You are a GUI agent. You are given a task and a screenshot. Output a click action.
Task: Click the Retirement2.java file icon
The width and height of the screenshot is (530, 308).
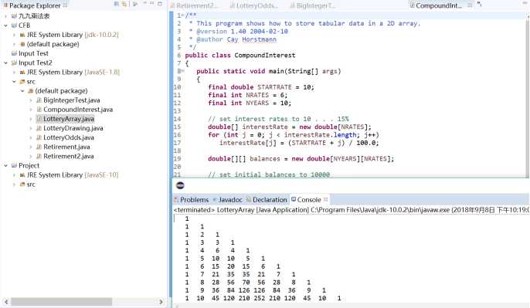(39, 157)
